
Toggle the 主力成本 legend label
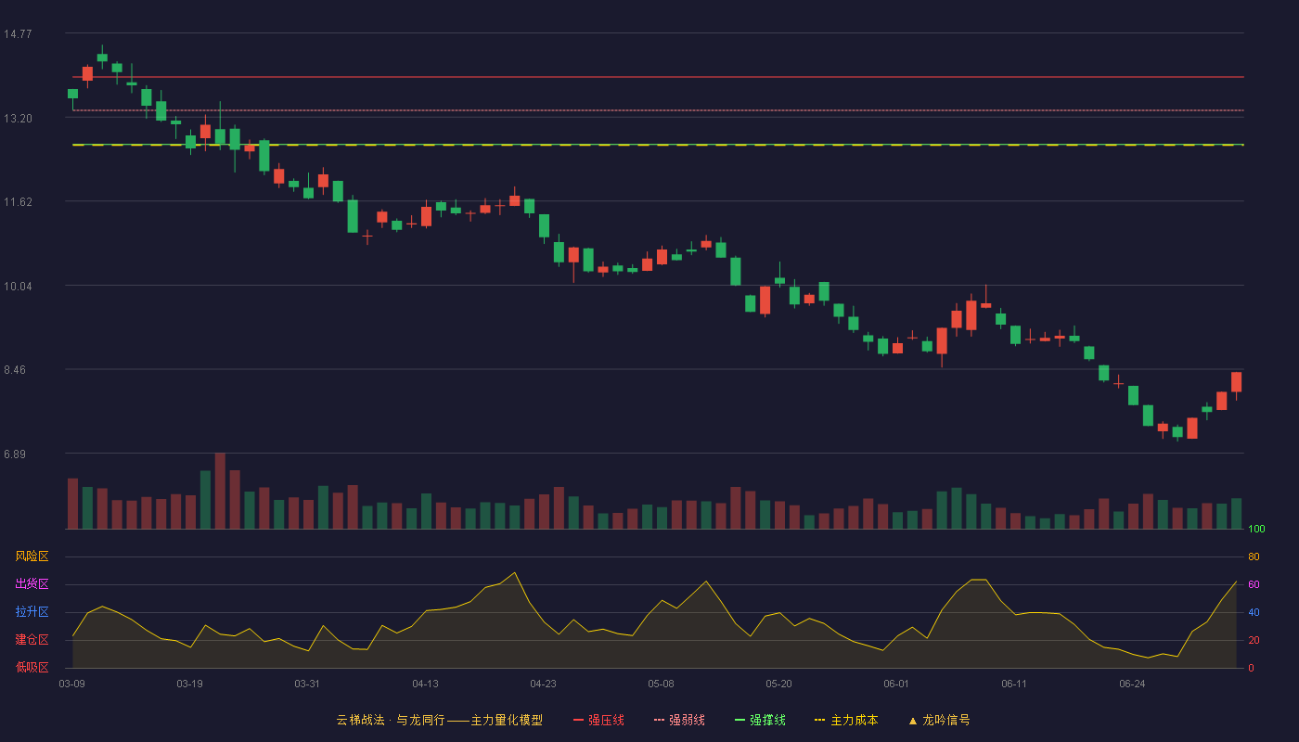(854, 720)
